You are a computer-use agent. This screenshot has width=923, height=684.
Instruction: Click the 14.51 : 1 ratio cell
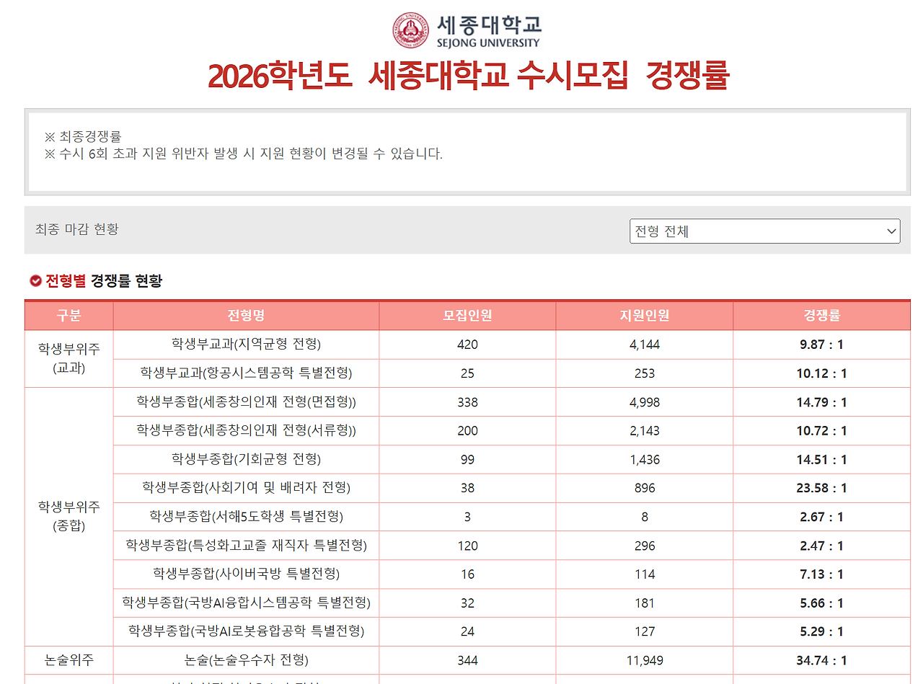822,459
